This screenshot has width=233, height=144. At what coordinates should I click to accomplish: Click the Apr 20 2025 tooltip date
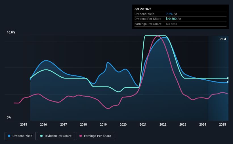pos(143,9)
